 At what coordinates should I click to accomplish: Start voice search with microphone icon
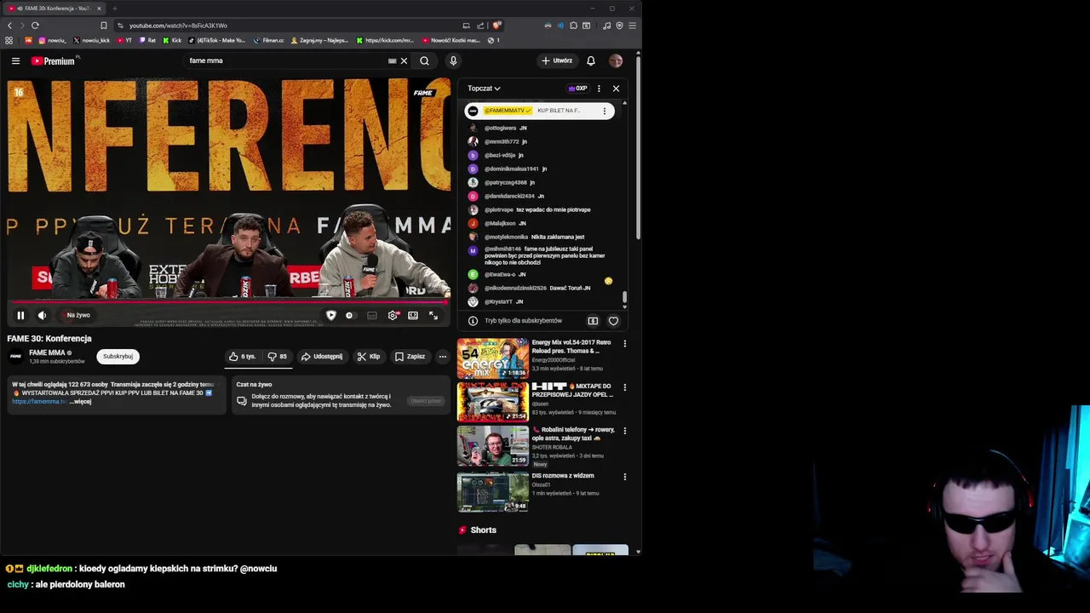tap(453, 60)
